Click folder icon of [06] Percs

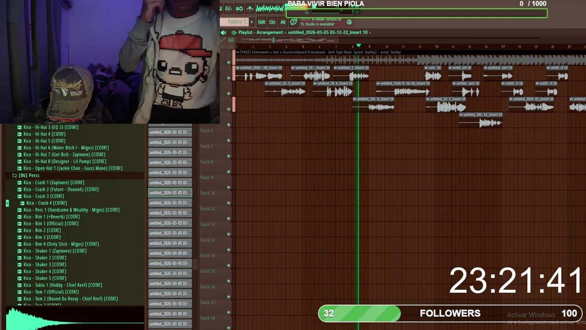point(15,176)
